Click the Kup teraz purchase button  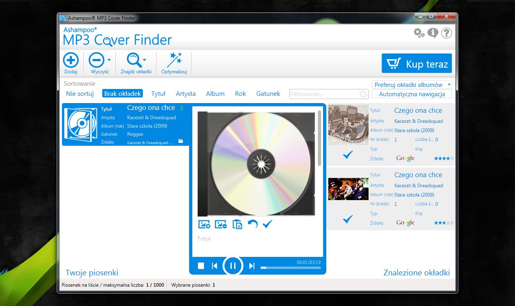pos(417,63)
